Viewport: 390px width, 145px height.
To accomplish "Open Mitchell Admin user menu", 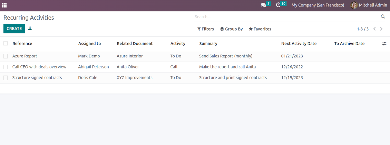I will [x=369, y=5].
